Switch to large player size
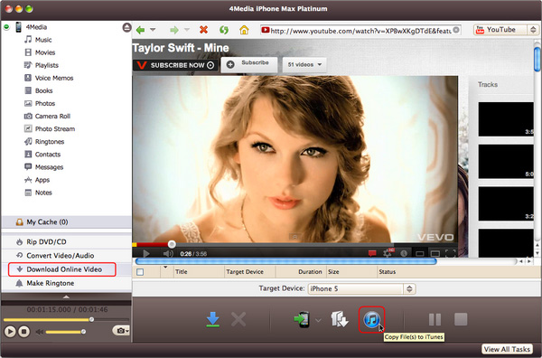This screenshot has width=542, height=358. 435,253
